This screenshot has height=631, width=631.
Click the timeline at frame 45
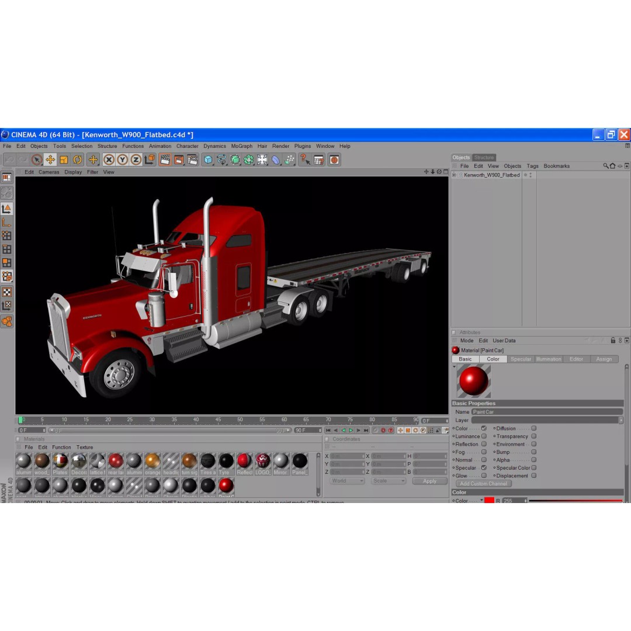[x=218, y=419]
